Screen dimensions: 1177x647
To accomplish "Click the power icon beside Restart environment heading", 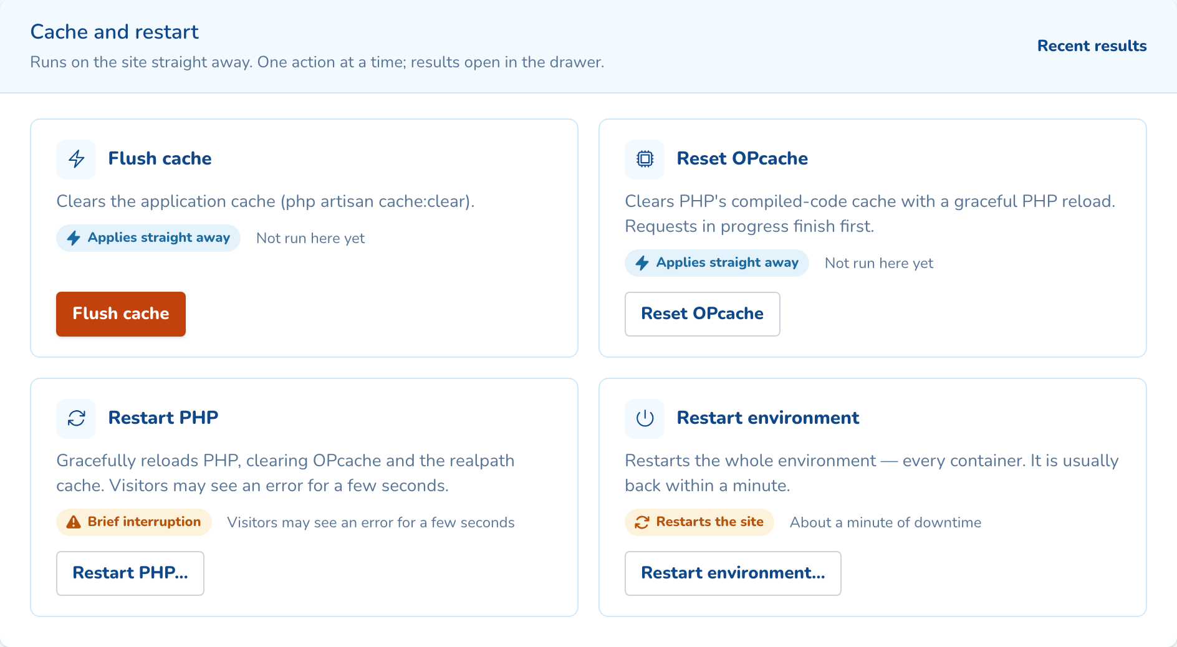I will pyautogui.click(x=645, y=418).
